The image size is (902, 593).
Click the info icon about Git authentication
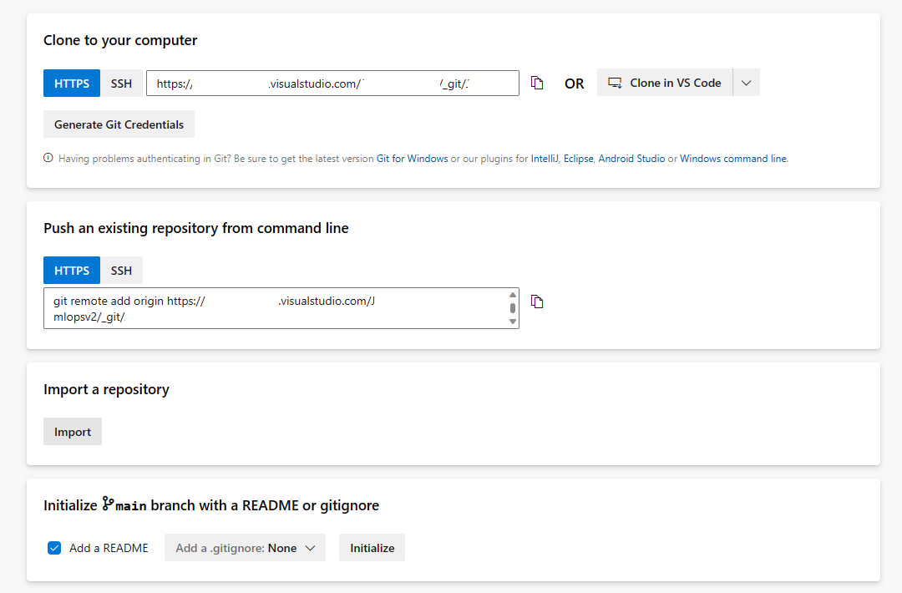pos(48,158)
